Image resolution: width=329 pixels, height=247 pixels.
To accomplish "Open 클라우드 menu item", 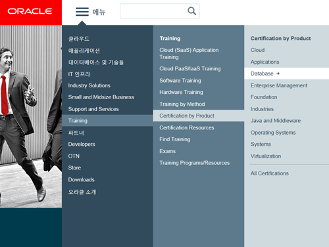I will [79, 39].
